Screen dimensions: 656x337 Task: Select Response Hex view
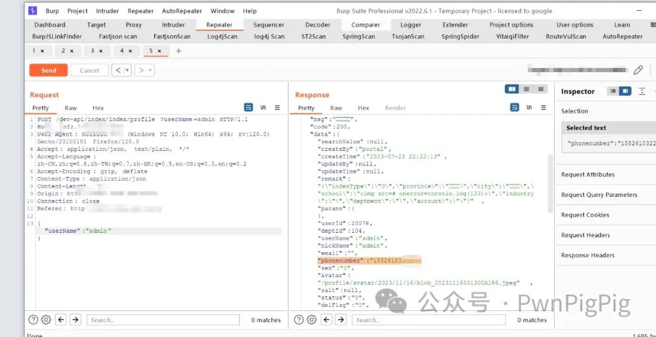coord(363,108)
